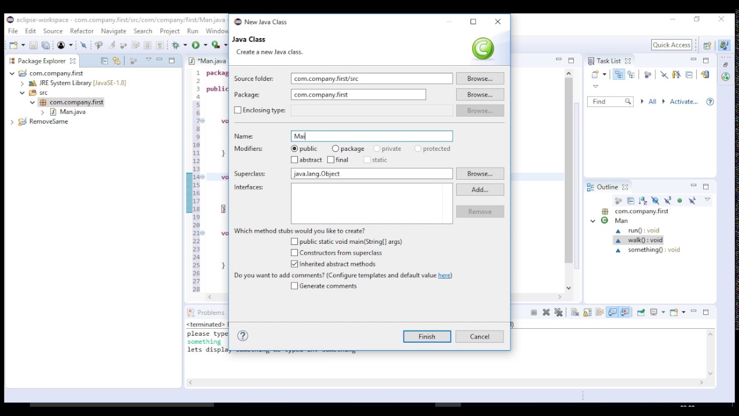The height and width of the screenshot is (416, 739).
Task: Click Hide Non-Public Members green dot in Outline
Action: tap(680, 200)
